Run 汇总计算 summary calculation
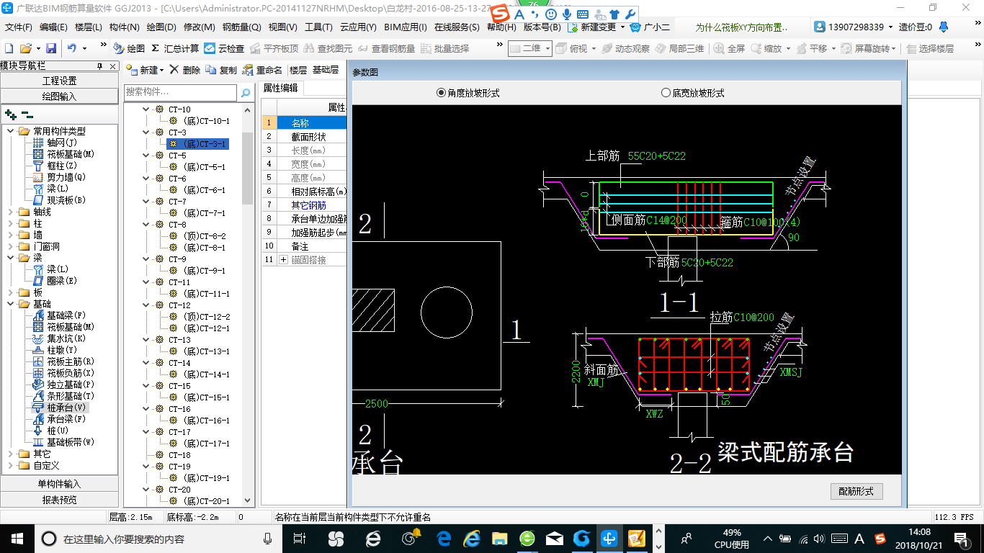Image resolution: width=984 pixels, height=553 pixels. point(175,48)
